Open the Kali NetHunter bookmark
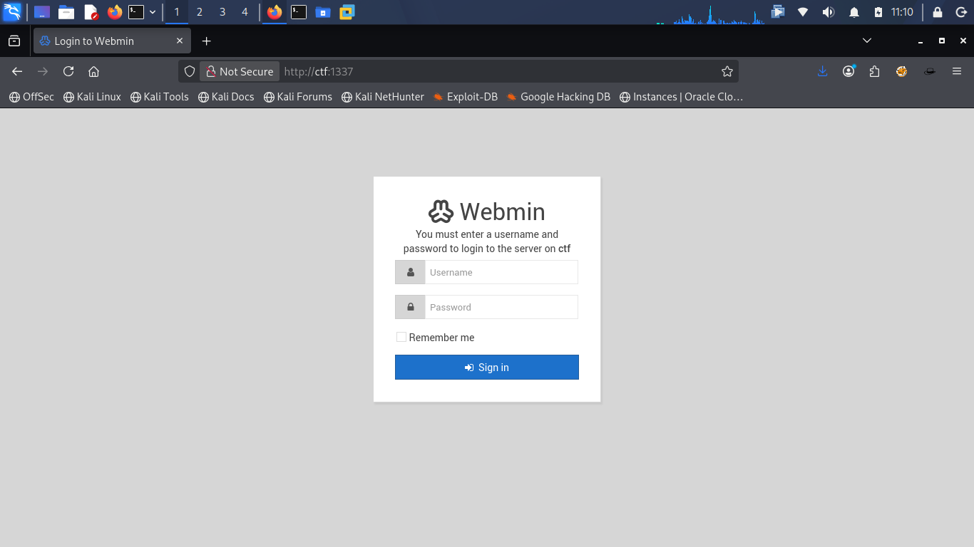The image size is (974, 547). point(383,97)
